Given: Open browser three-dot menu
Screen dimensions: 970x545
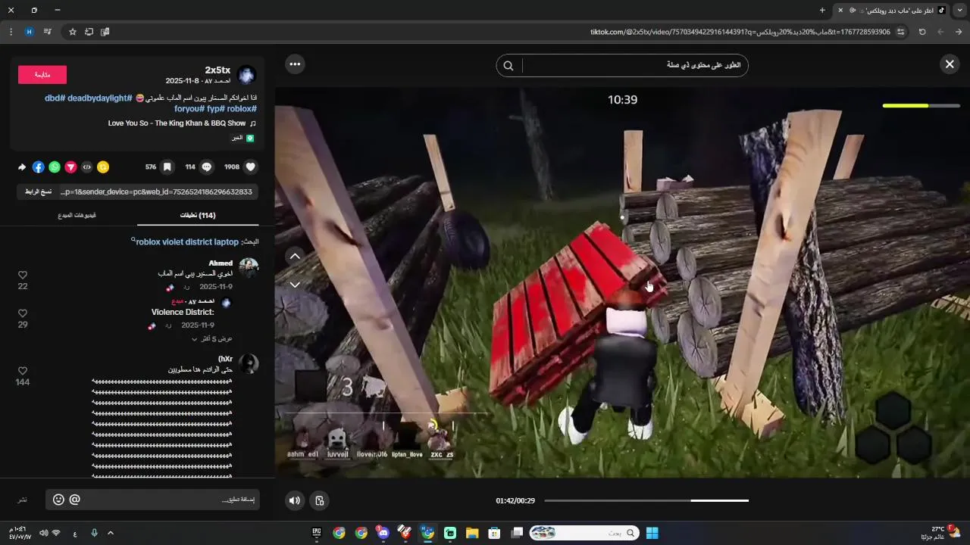Looking at the screenshot, I should pyautogui.click(x=11, y=32).
